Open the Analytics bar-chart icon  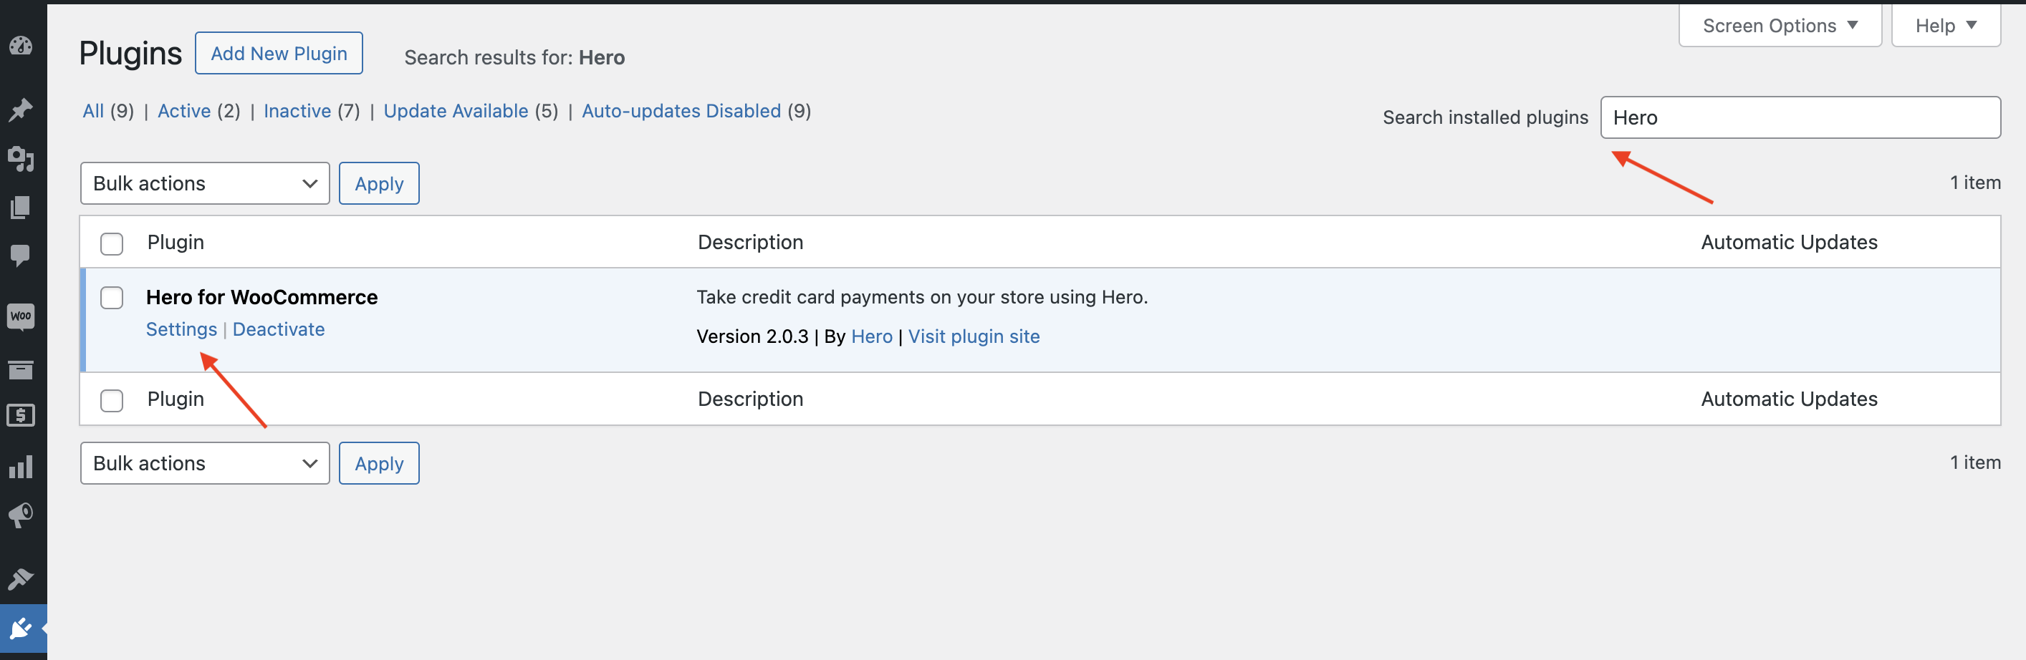tap(21, 467)
